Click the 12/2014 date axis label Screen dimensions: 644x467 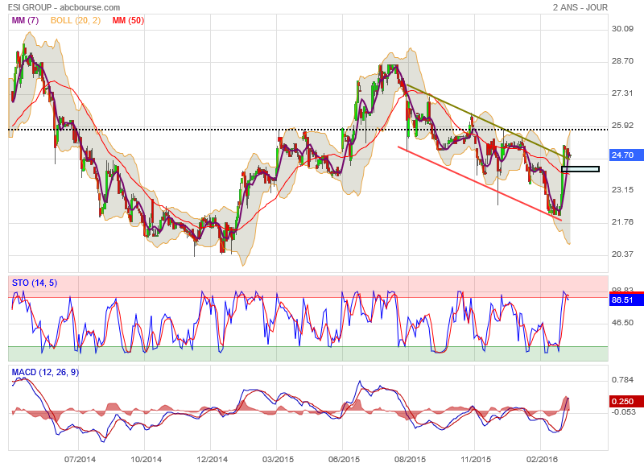[x=212, y=459]
